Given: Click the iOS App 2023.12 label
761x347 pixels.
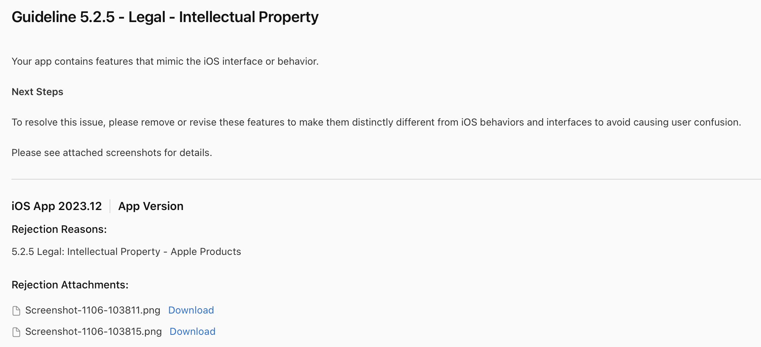Looking at the screenshot, I should coord(57,206).
